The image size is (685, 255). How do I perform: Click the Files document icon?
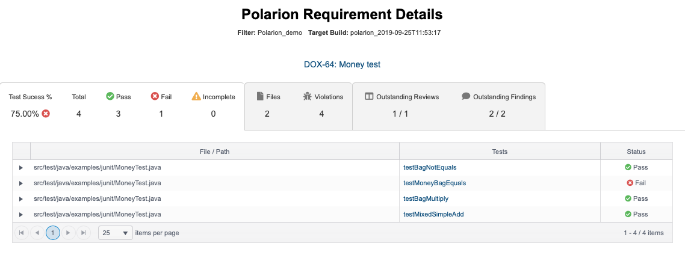[x=260, y=96]
